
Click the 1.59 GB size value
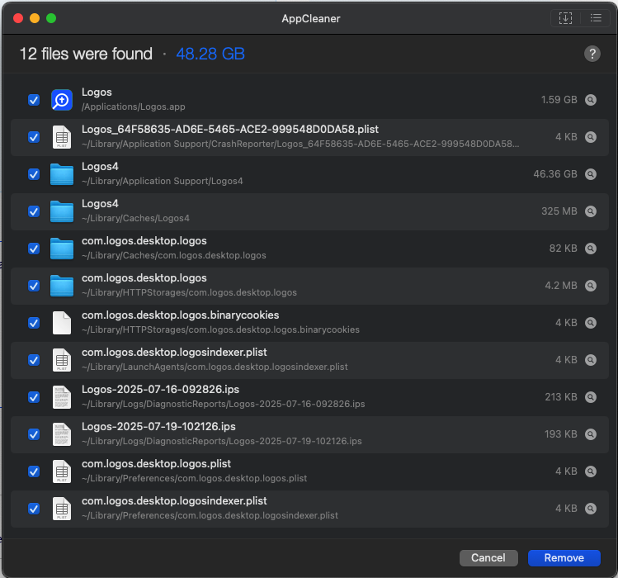(x=559, y=100)
